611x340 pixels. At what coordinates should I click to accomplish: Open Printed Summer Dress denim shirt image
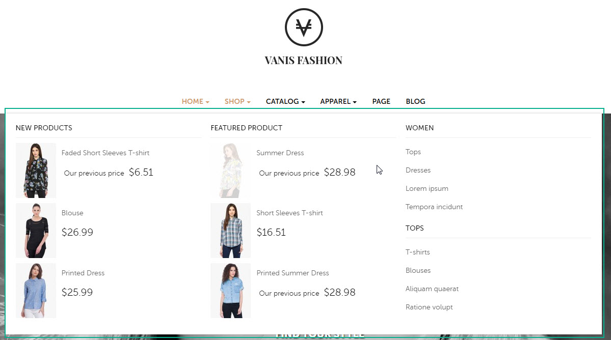(x=231, y=291)
